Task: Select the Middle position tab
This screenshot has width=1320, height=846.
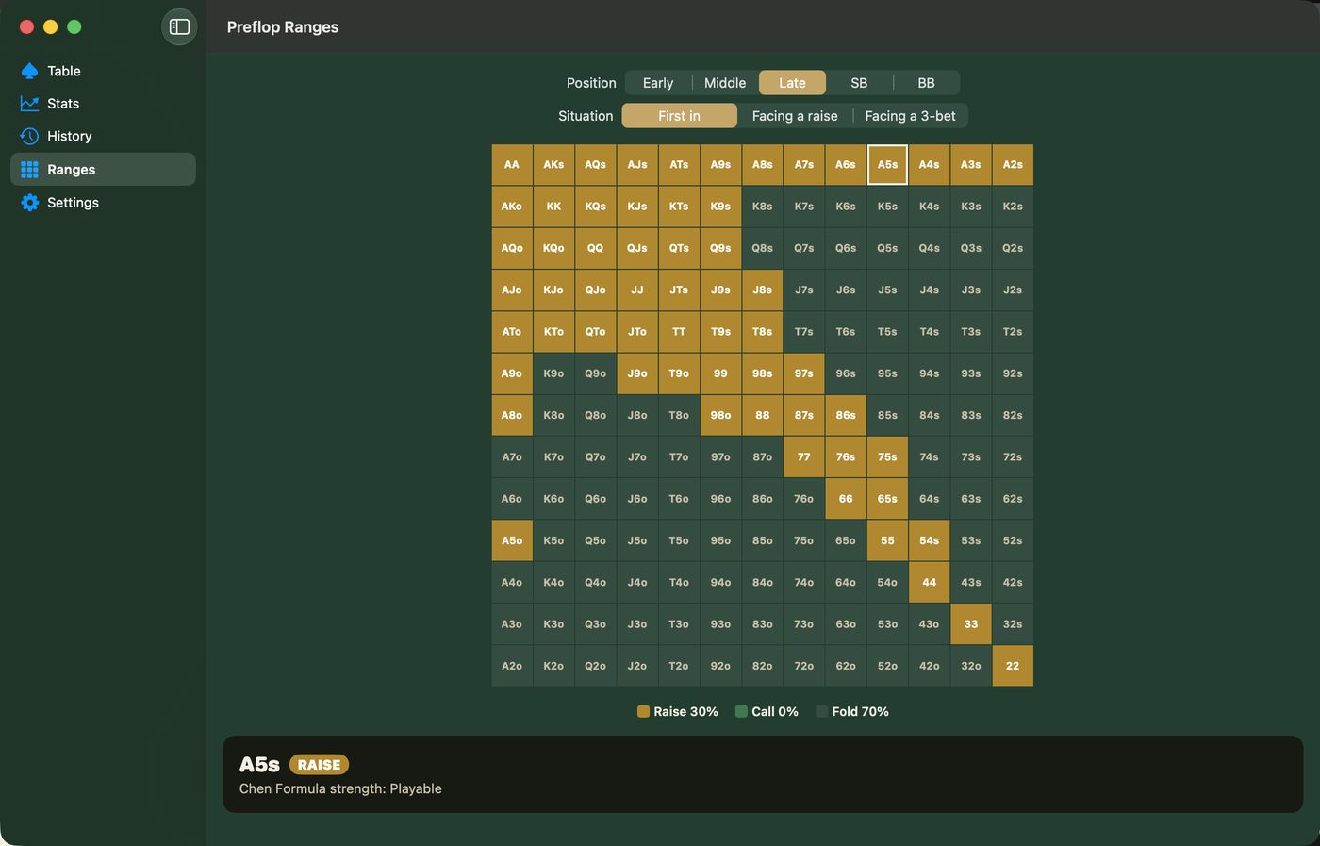Action: tap(725, 83)
